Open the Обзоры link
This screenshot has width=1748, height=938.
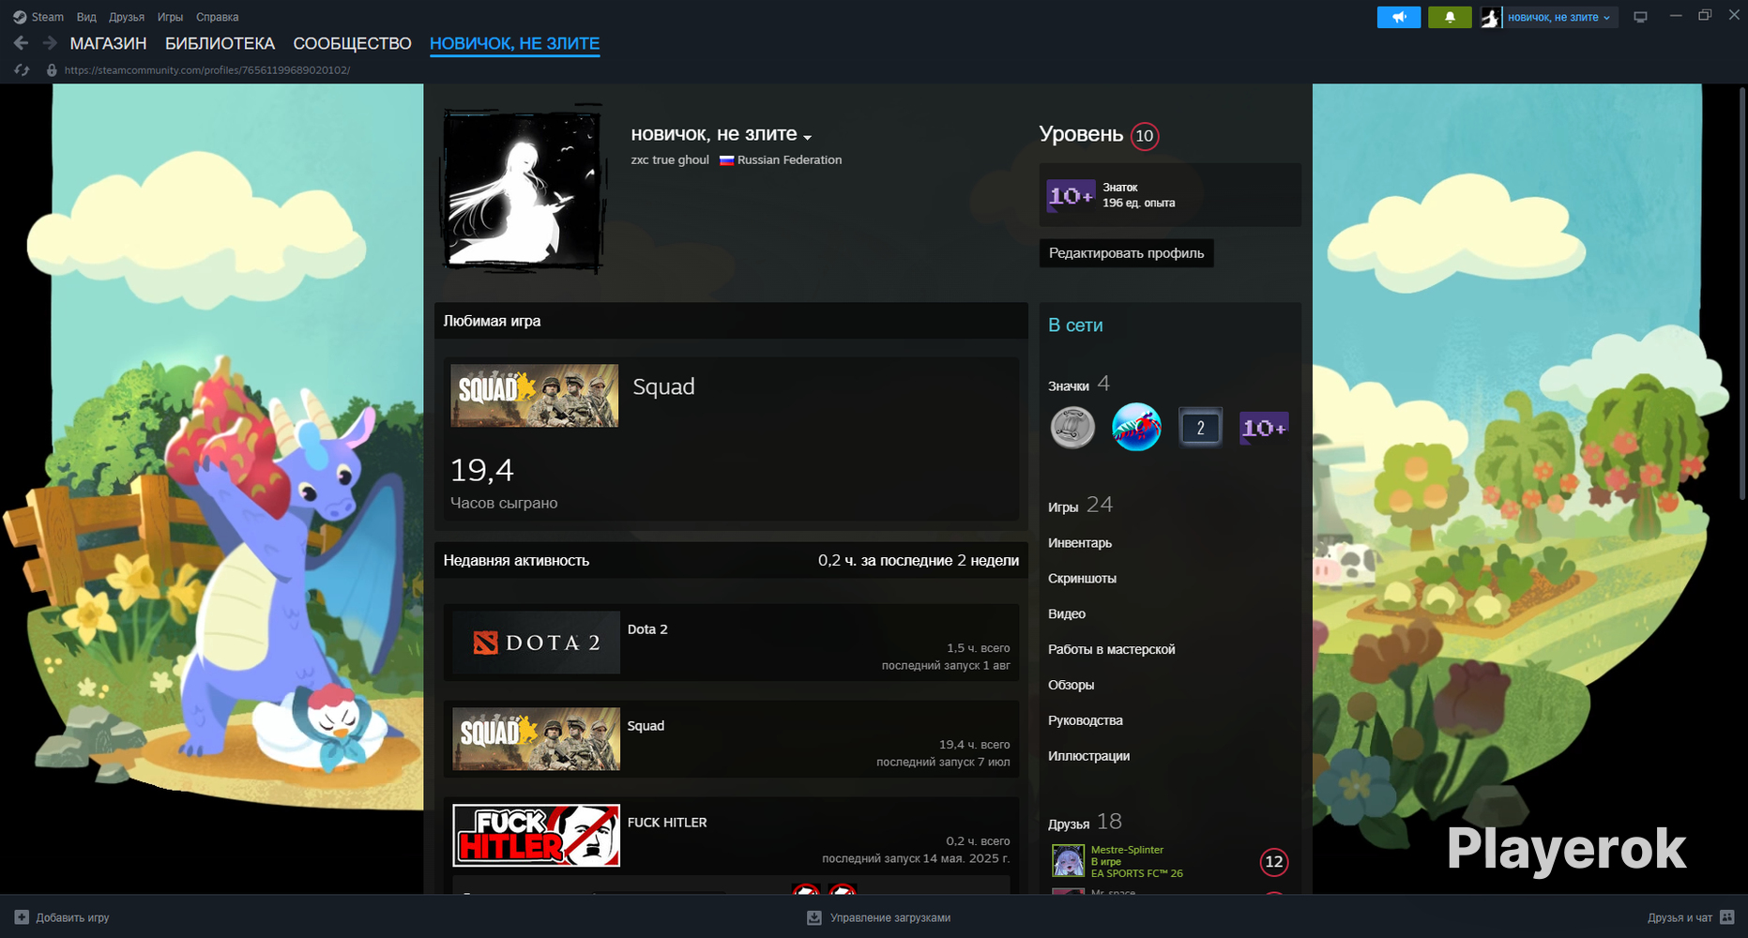click(x=1071, y=685)
